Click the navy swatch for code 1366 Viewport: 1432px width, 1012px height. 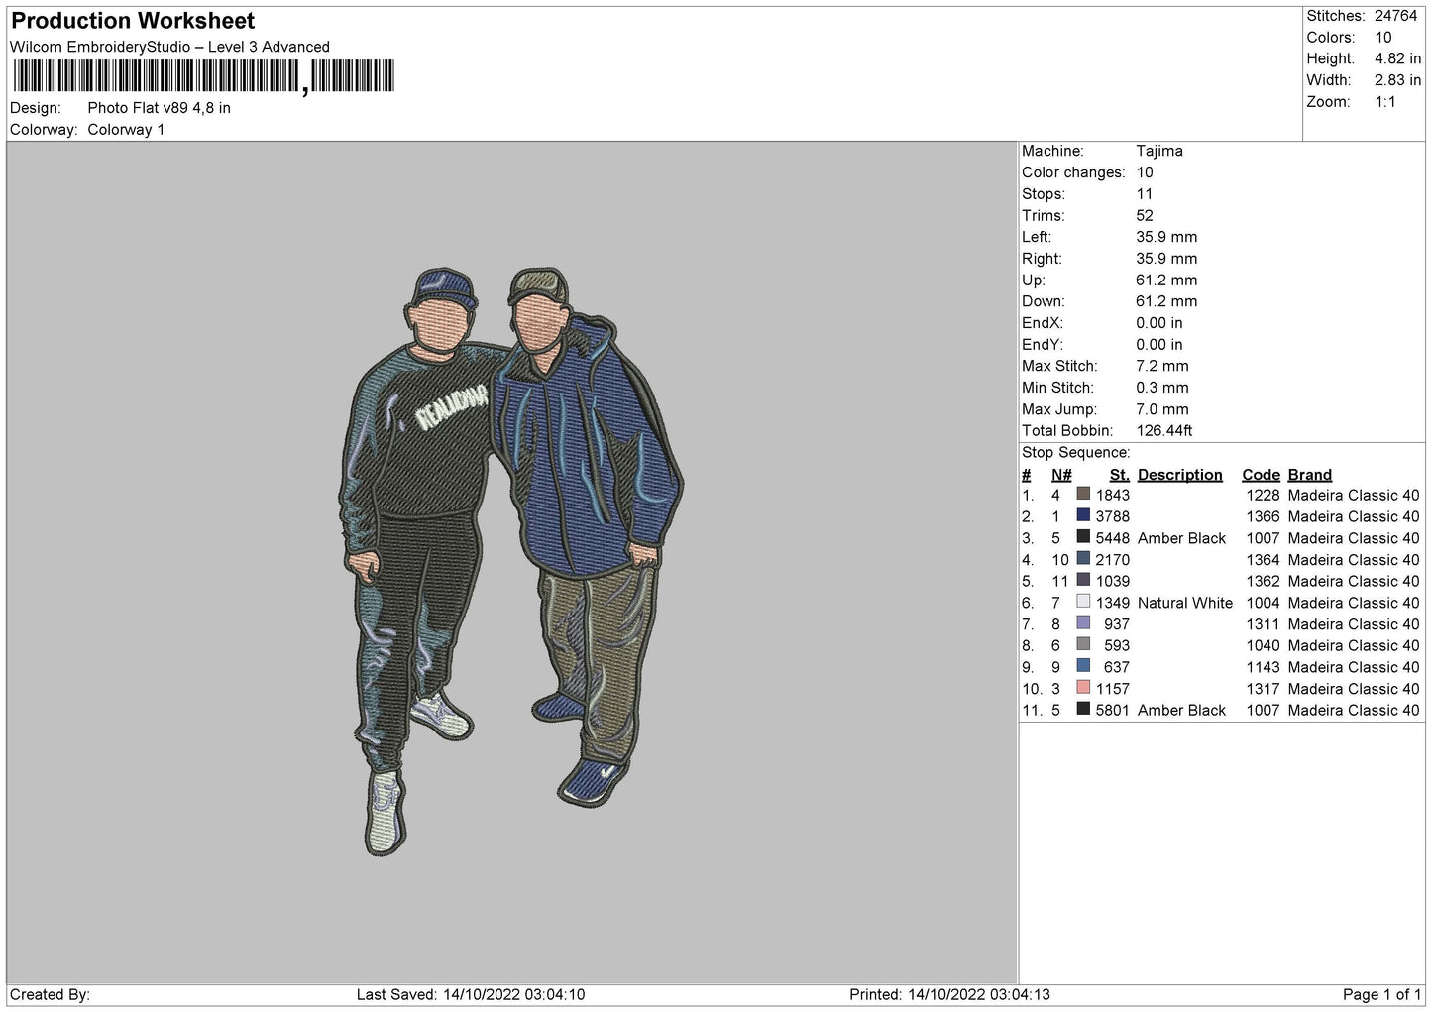pyautogui.click(x=1083, y=515)
